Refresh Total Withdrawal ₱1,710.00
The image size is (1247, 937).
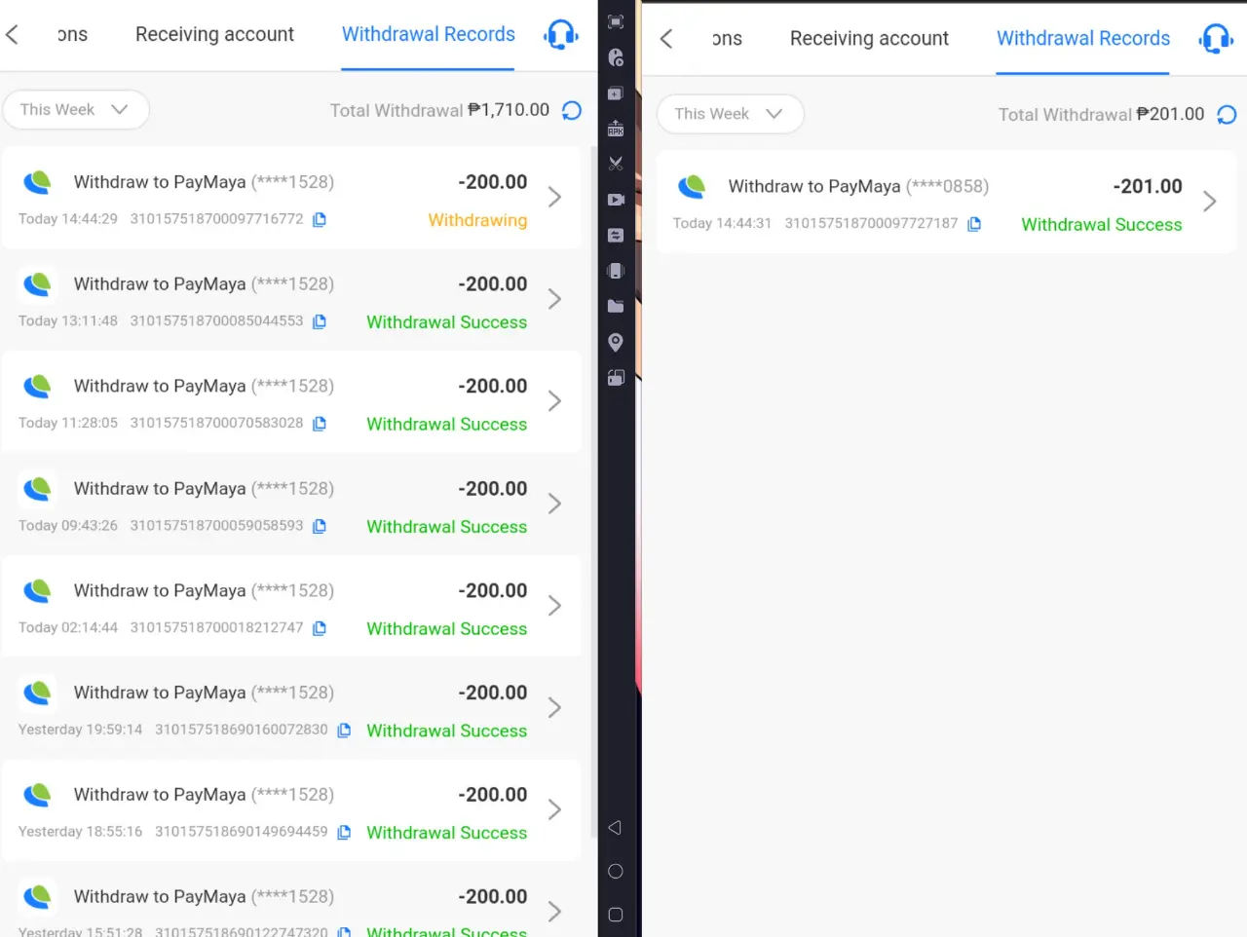click(x=572, y=111)
